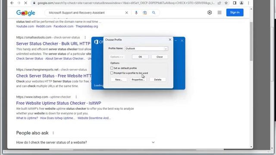Click the Sign in button
Image resolution: width=276 pixels, height=155 pixels.
[x=235, y=12]
